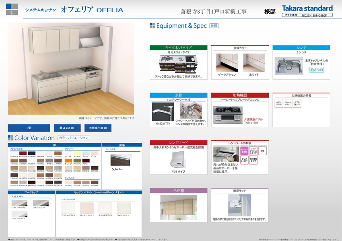Pick the シャインホワイト worktop swatch
This screenshot has width=342, height=241.
pos(19,214)
